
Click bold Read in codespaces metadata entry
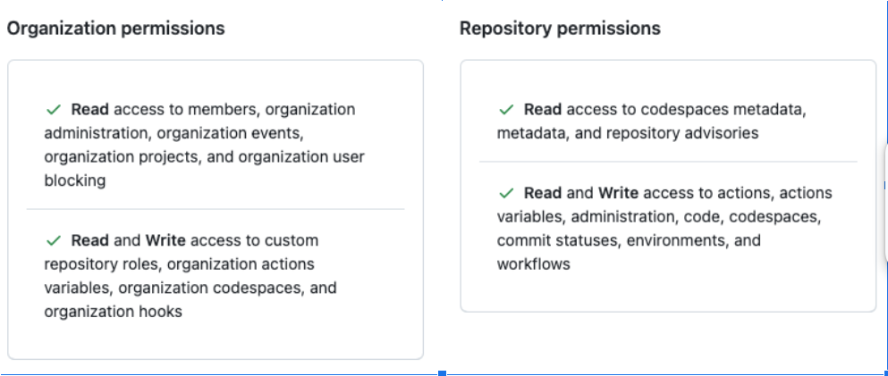543,110
